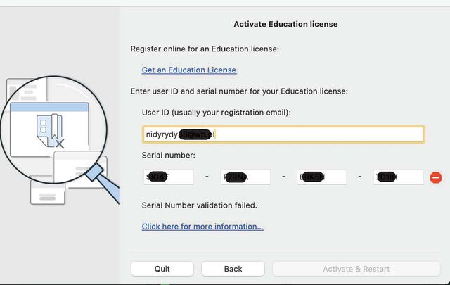Click the Activate Education license heading
The height and width of the screenshot is (285, 450).
(x=285, y=24)
